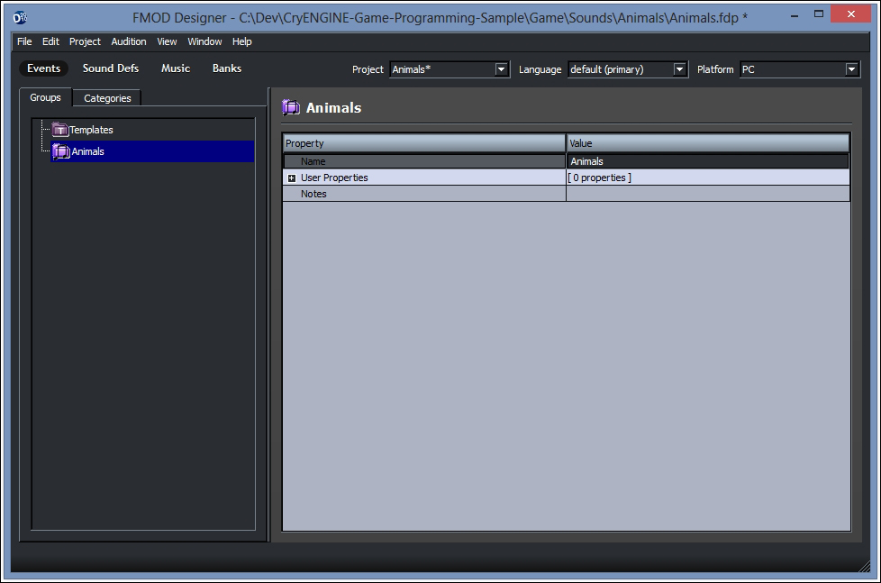
Task: Switch to the Banks view
Action: click(x=227, y=68)
